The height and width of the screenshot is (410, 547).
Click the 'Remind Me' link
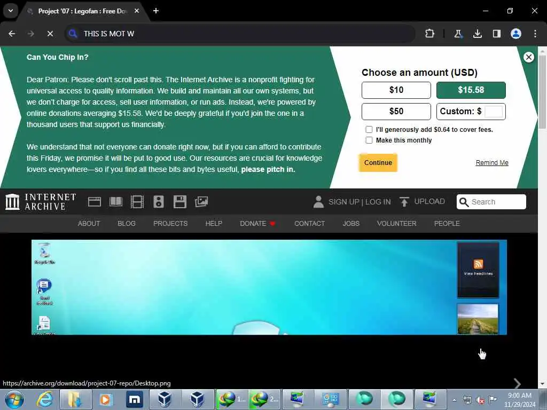[492, 163]
